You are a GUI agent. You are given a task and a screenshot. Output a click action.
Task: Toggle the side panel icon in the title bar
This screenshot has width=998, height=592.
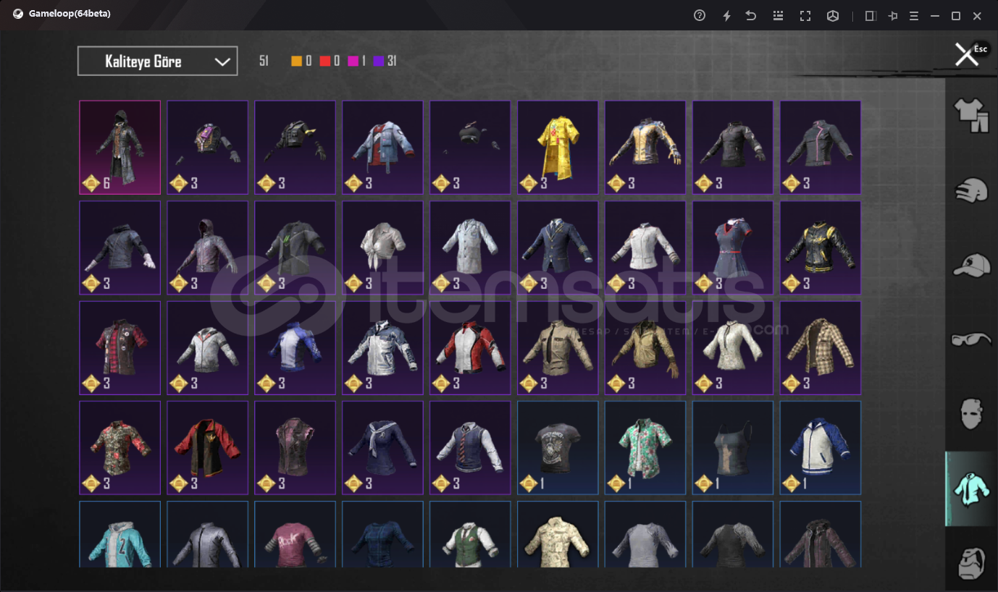pos(871,15)
